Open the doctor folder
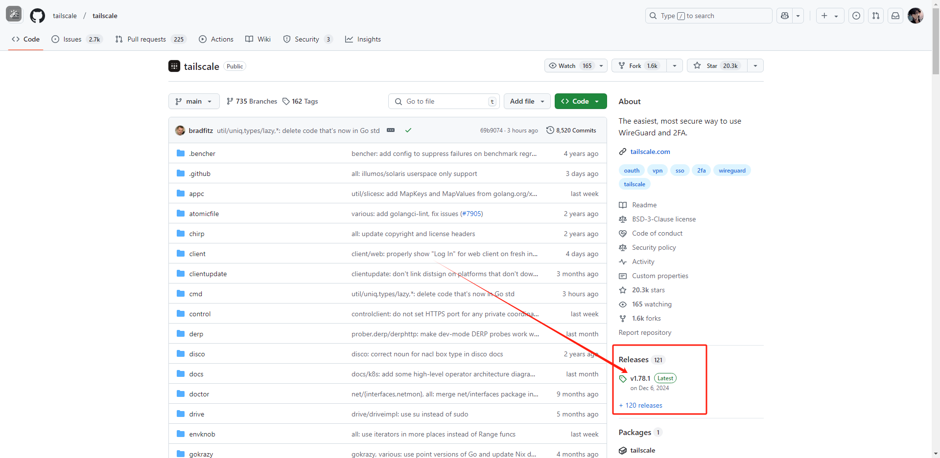 tap(199, 394)
